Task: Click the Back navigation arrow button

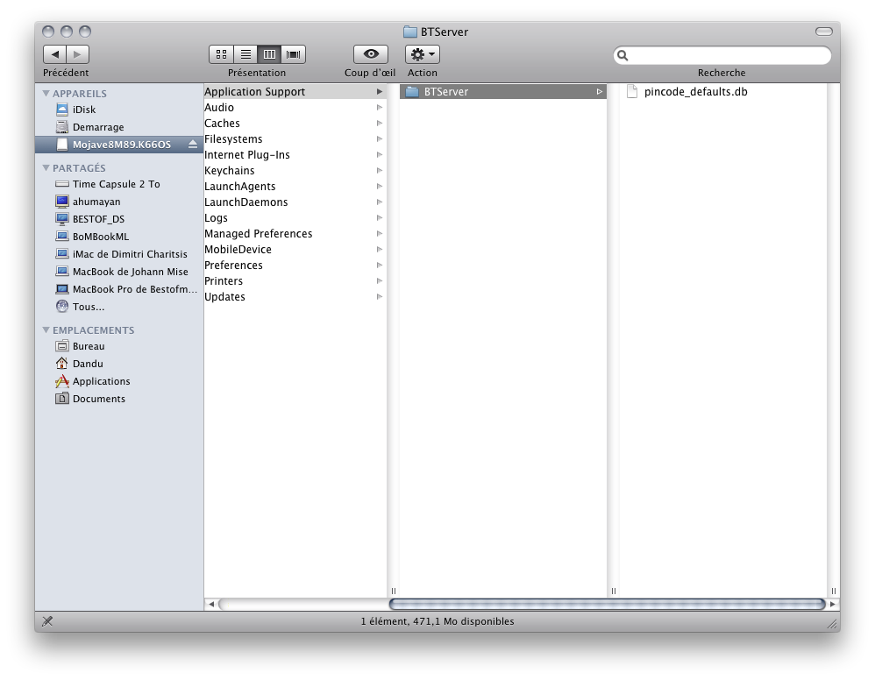Action: [54, 54]
